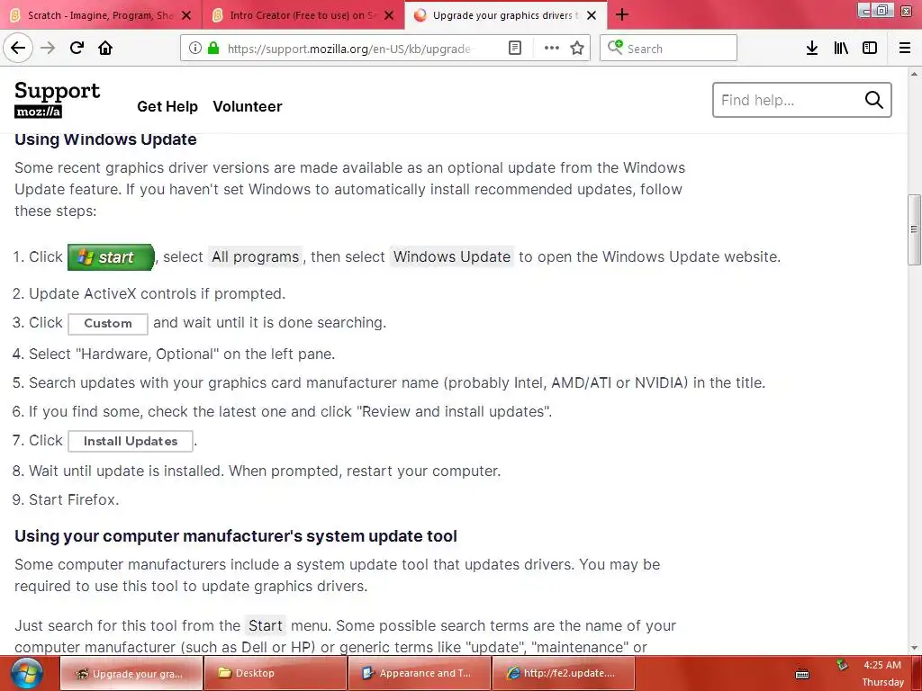
Task: Click the keyboard icon in system tray
Action: 802,674
